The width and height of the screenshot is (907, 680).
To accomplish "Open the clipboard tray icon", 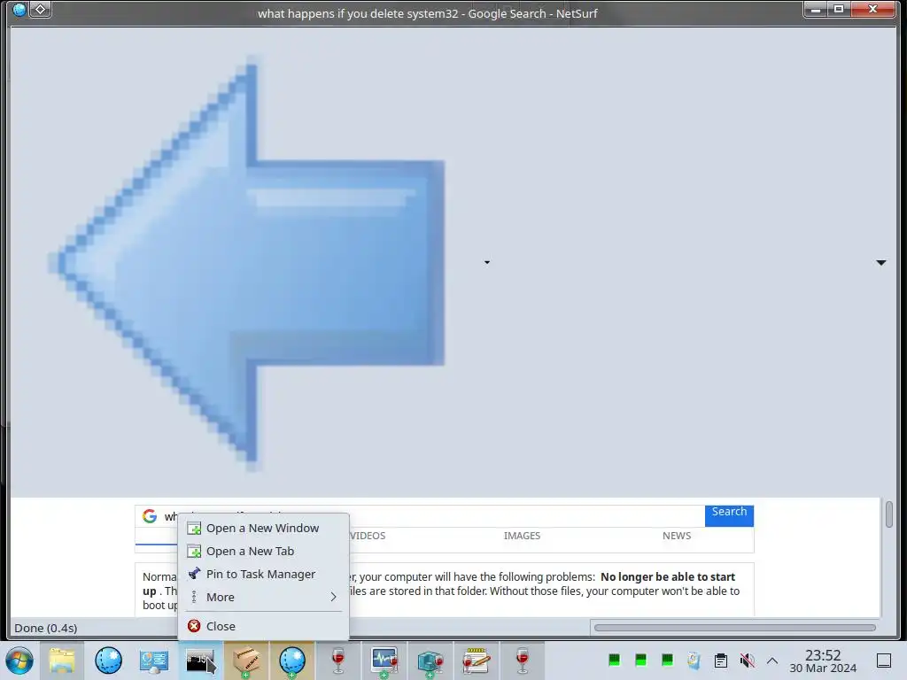I will point(720,660).
